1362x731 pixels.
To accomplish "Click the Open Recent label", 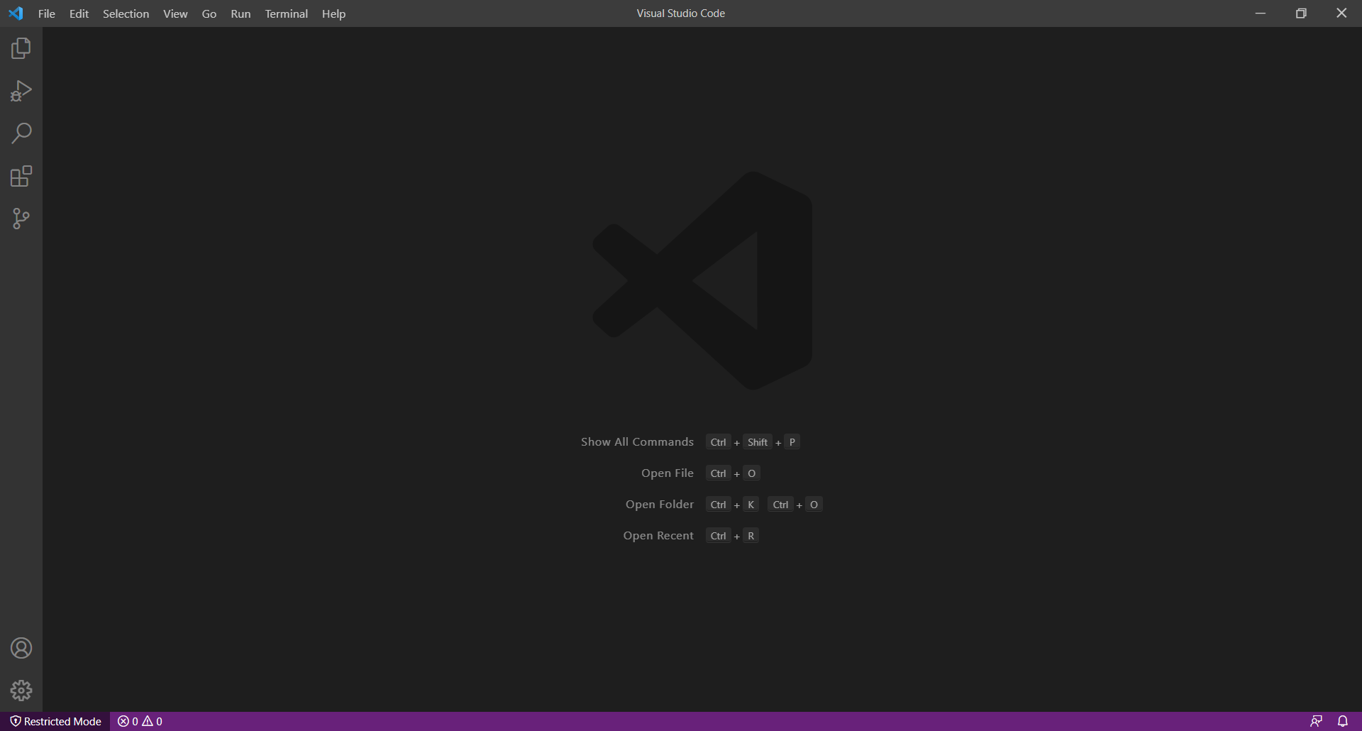I will (658, 536).
